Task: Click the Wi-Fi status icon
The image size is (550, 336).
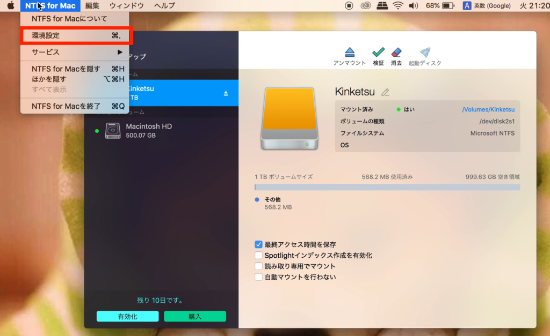Action: pos(398,5)
